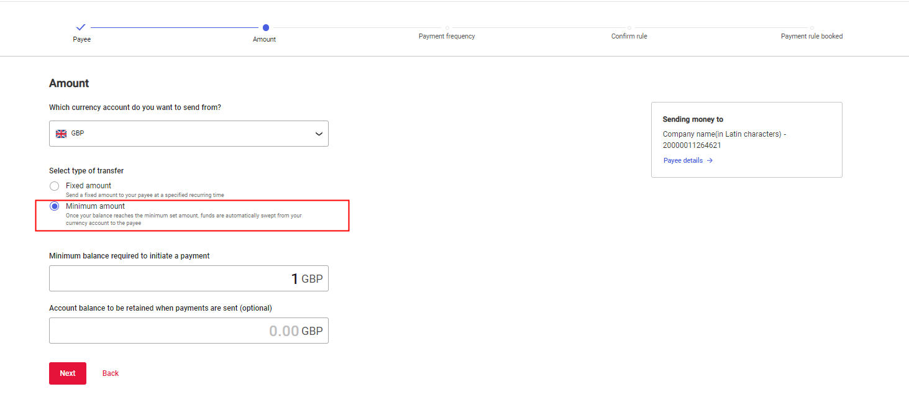Click the Payment rule booked step label

click(811, 36)
